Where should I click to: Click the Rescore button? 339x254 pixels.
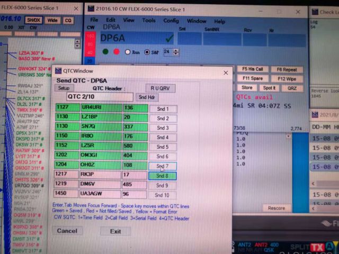(x=276, y=208)
